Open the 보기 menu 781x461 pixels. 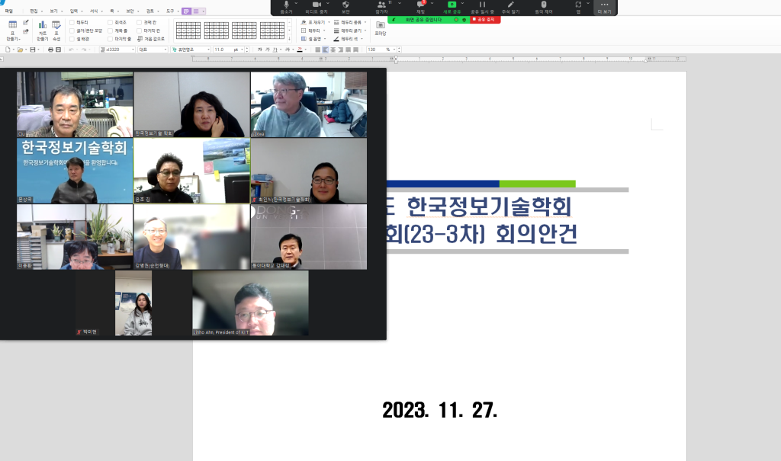pyautogui.click(x=53, y=11)
